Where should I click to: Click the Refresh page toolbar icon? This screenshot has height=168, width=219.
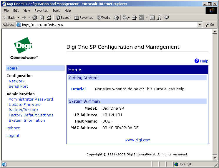42,18
